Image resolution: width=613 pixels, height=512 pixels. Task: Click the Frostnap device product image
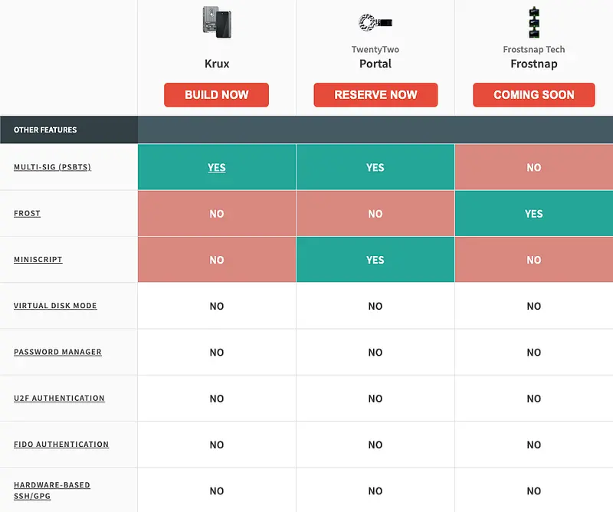tap(533, 21)
